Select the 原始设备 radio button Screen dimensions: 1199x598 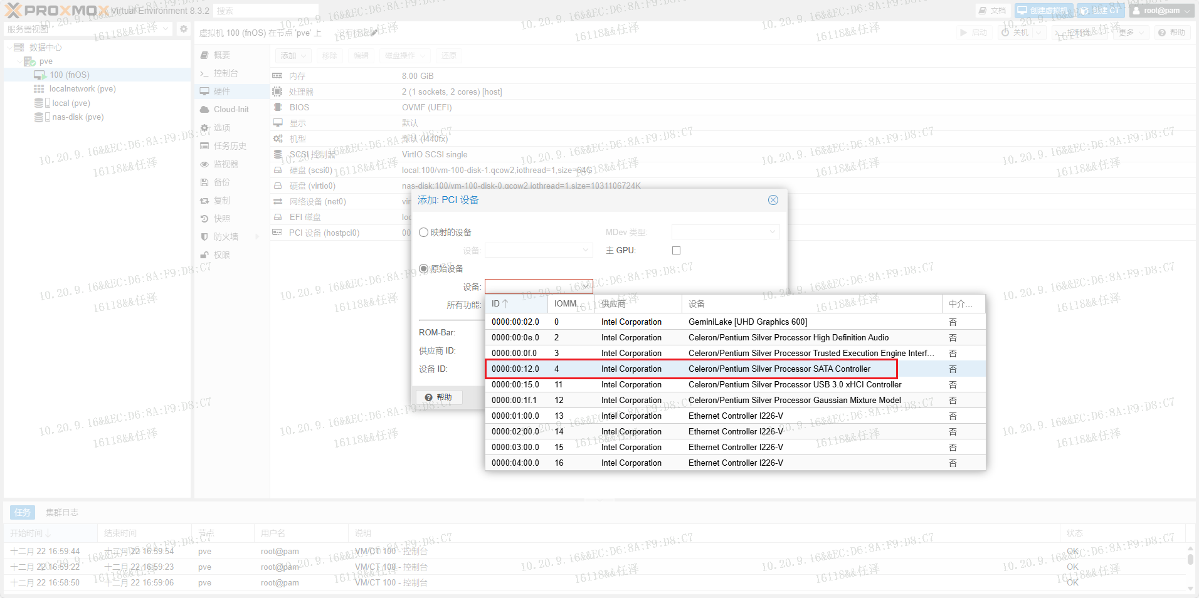[x=424, y=269]
